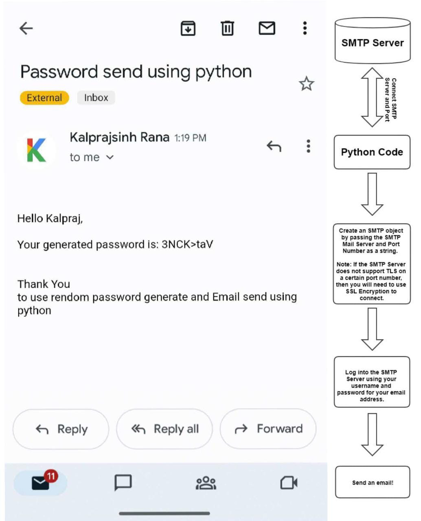Select the Inbox label chip
This screenshot has height=521, width=421.
coord(96,97)
